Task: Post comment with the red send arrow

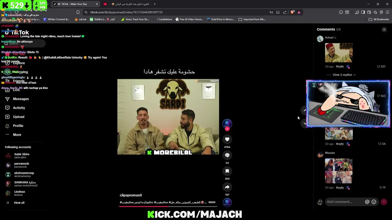Action: coord(384,202)
